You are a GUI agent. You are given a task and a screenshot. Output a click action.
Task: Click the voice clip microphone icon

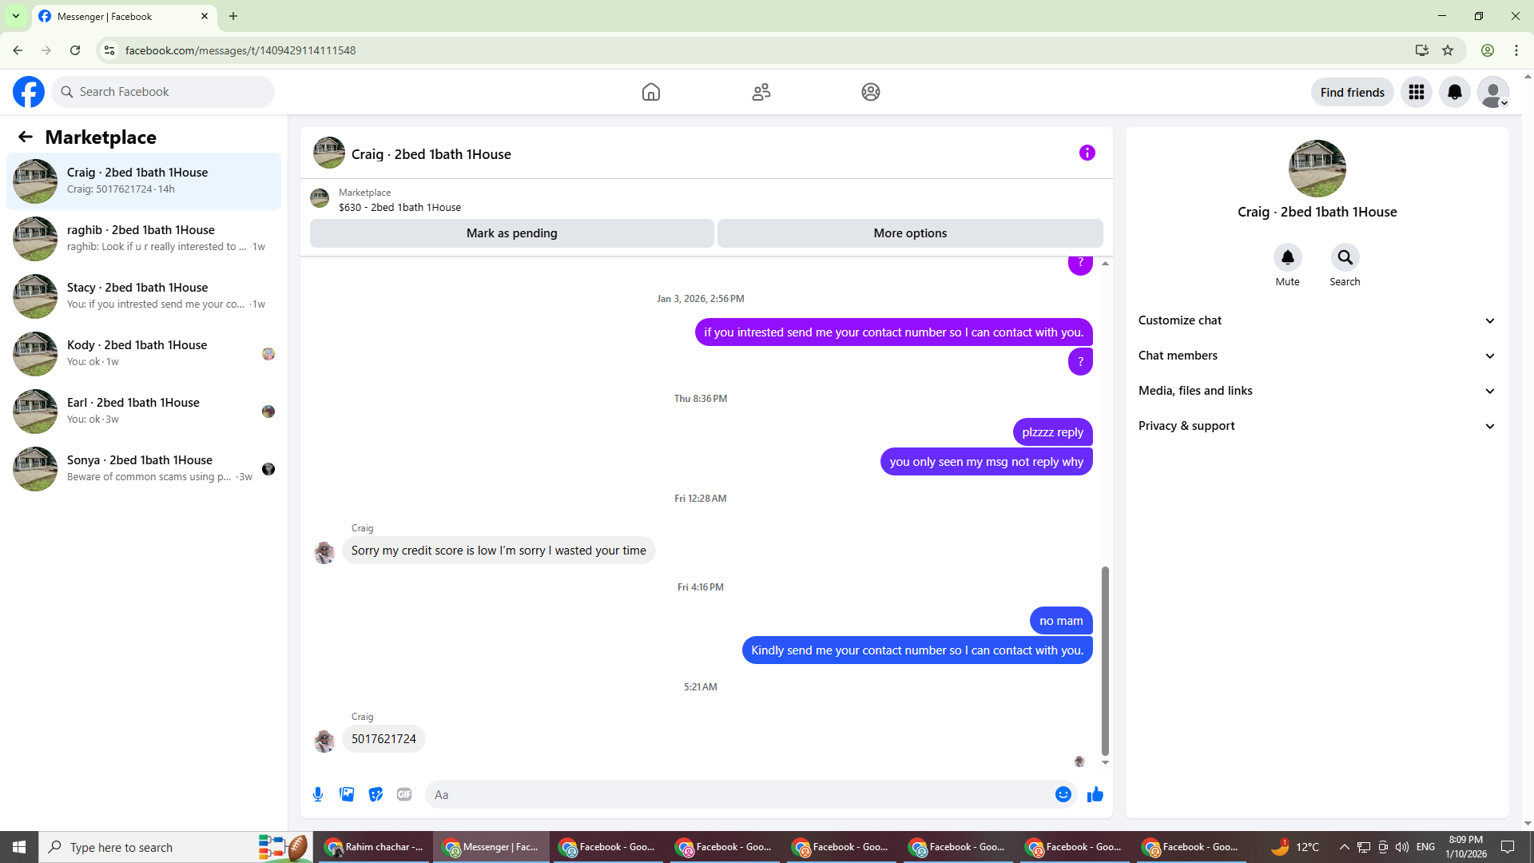click(318, 794)
